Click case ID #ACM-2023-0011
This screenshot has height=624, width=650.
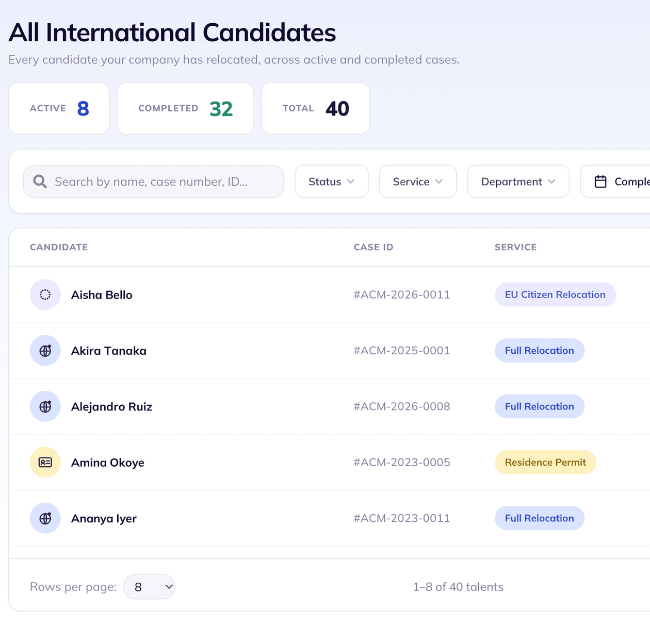tap(402, 518)
